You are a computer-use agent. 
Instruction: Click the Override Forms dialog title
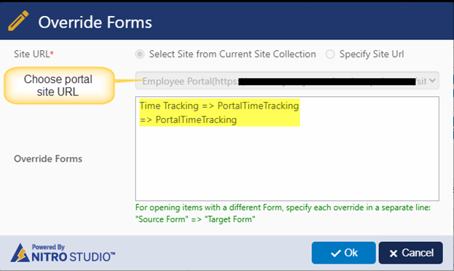coord(95,23)
